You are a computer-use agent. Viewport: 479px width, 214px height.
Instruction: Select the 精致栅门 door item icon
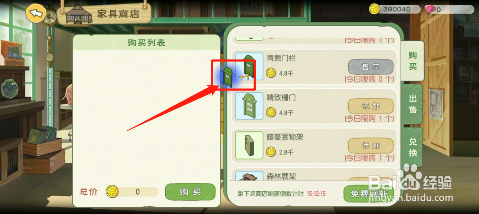[249, 106]
